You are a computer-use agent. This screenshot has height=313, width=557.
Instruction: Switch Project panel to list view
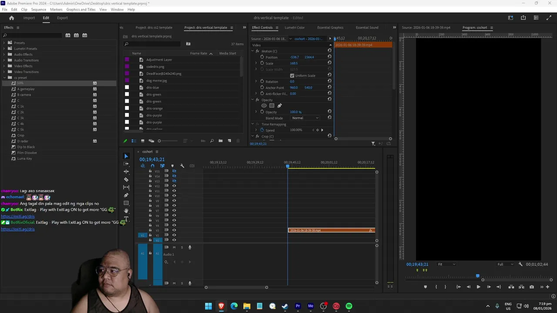[134, 141]
